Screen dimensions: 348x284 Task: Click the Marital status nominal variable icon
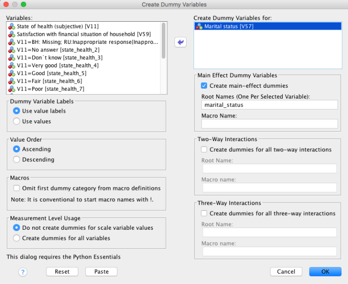(x=199, y=27)
